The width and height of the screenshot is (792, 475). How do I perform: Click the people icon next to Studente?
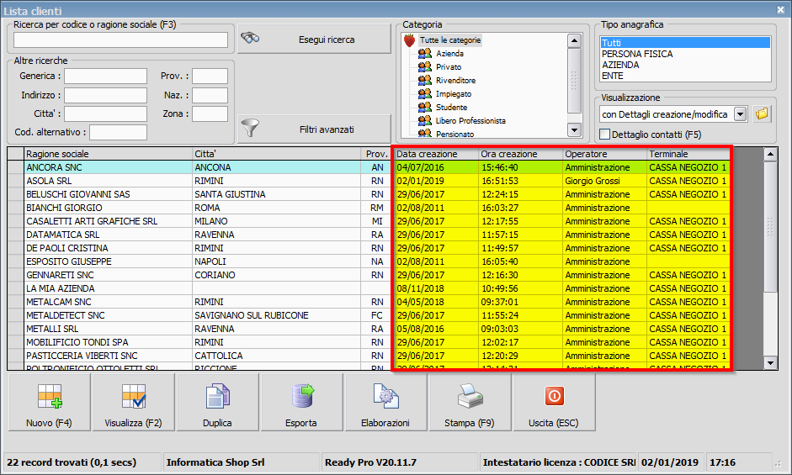pyautogui.click(x=425, y=107)
